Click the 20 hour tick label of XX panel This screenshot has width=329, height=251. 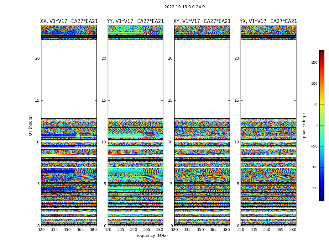pos(37,58)
